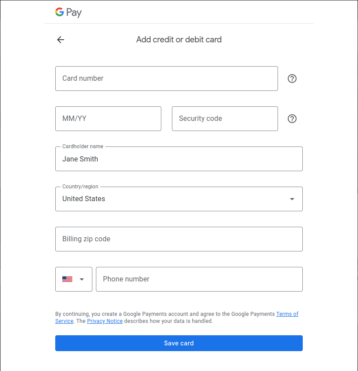Focus the Billing zip code field

(x=179, y=239)
